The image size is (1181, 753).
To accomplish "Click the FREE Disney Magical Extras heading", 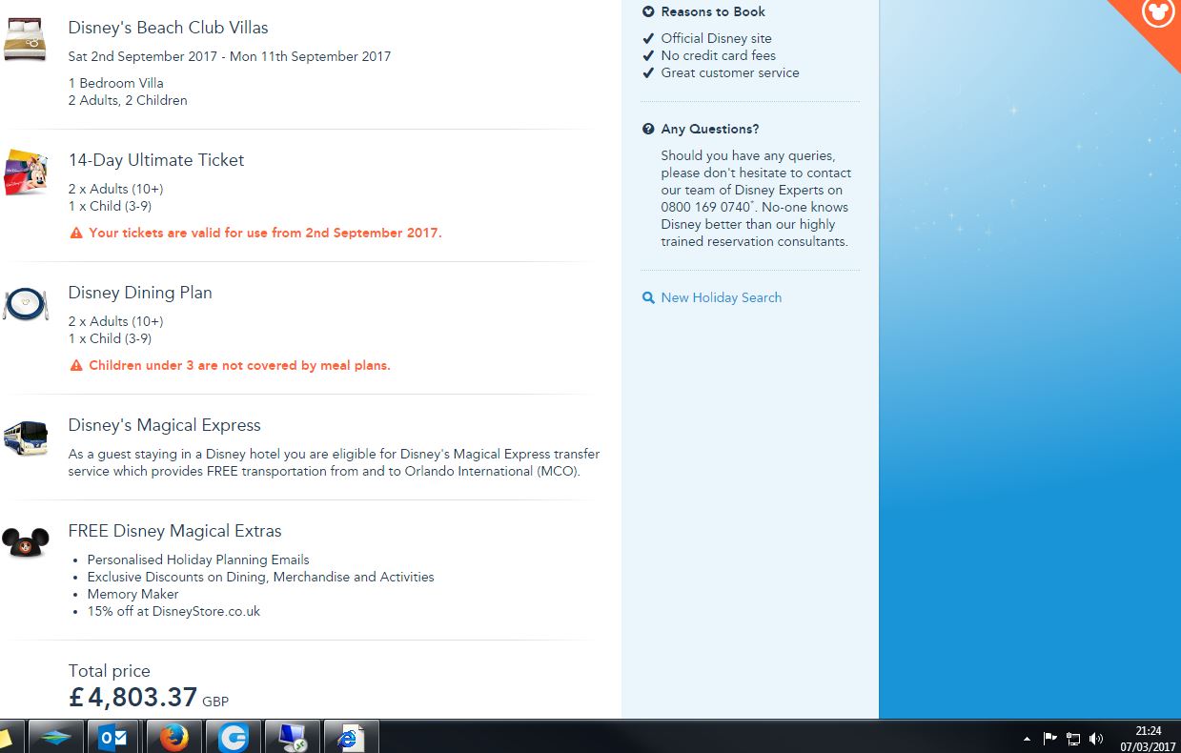I will (x=174, y=531).
